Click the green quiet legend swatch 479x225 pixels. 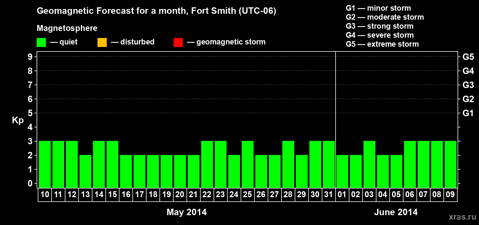click(41, 42)
